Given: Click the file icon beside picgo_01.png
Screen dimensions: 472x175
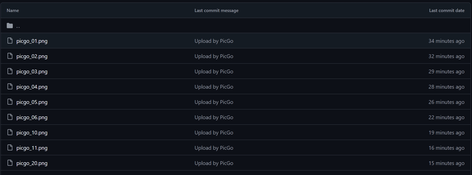Looking at the screenshot, I should click(x=10, y=41).
